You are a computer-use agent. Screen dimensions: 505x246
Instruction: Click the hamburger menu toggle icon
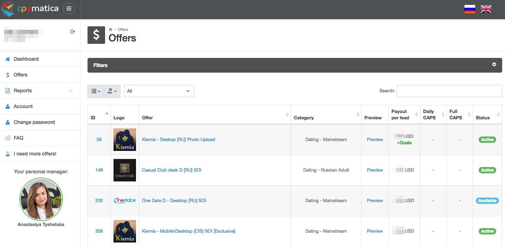(69, 8)
